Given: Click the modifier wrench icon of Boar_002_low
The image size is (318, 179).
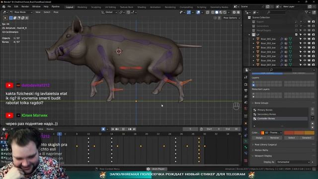Looking at the screenshot, I should click(282, 43).
